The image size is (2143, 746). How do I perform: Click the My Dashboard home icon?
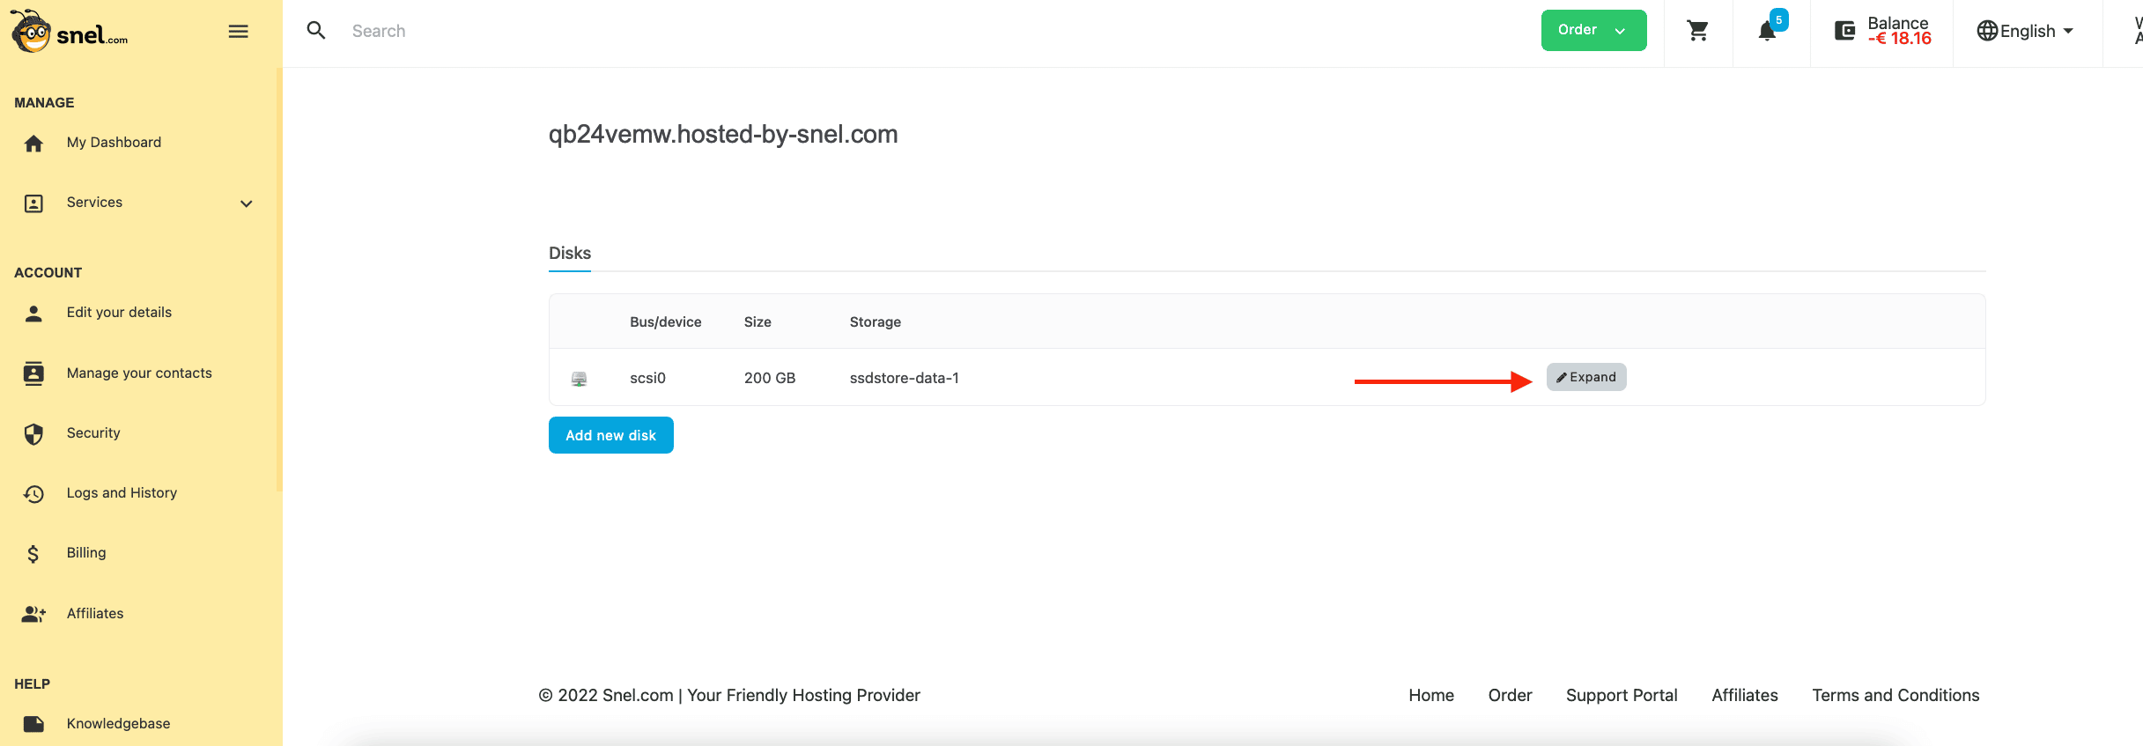click(33, 144)
